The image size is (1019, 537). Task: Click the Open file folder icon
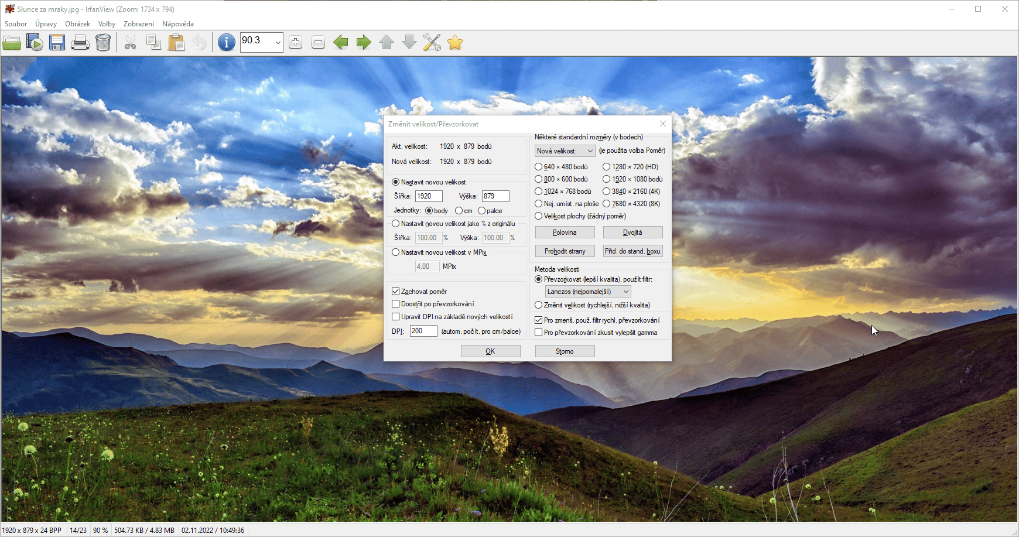pos(12,43)
